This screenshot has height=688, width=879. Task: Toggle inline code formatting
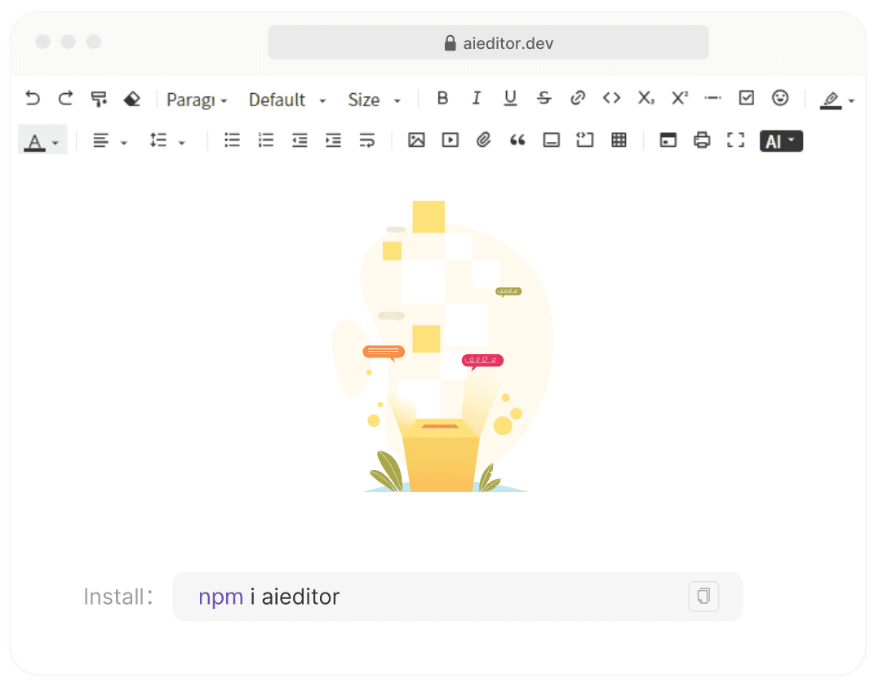[x=611, y=98]
